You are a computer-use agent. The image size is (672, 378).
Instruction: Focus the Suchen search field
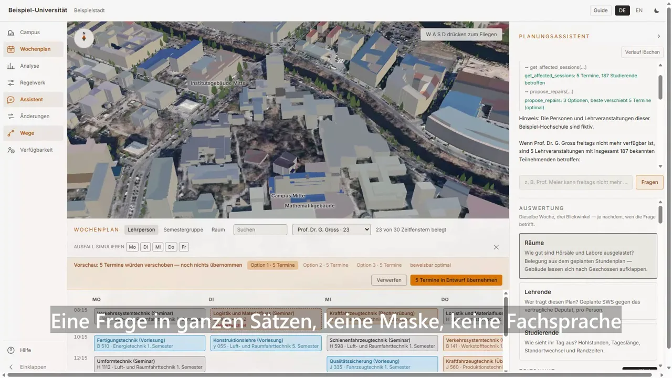coord(260,229)
